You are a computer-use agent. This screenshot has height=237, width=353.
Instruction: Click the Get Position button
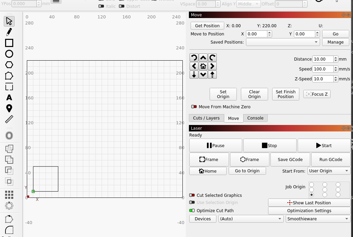207,26
